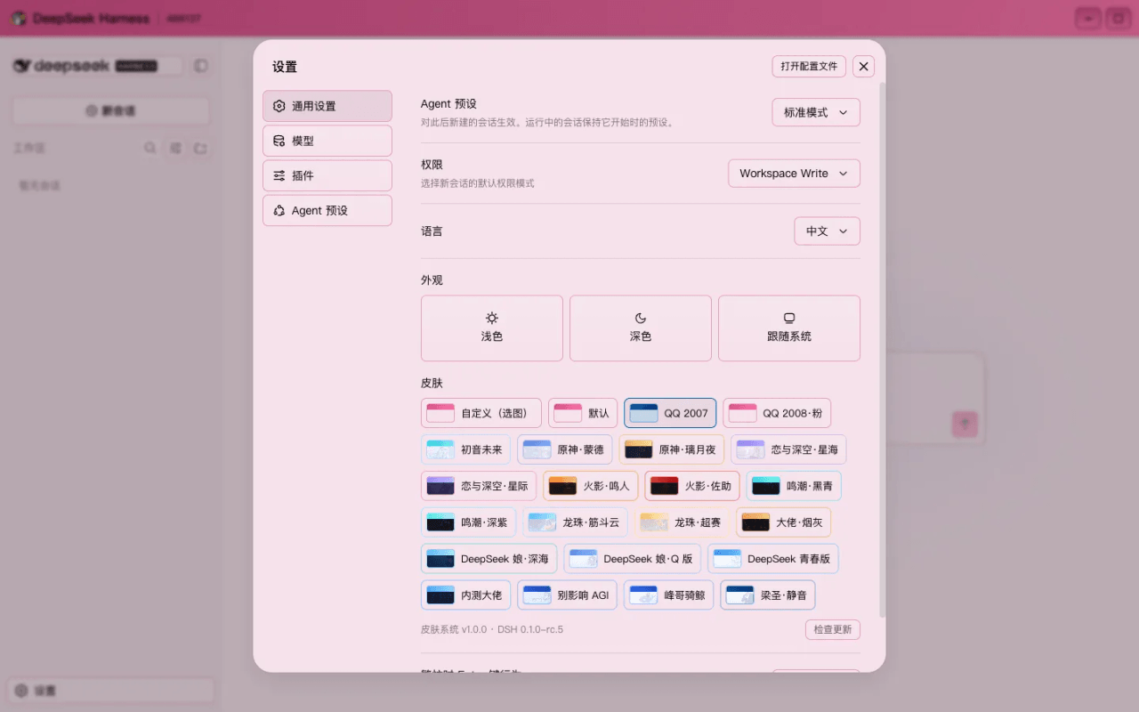Choose the 龙珠·筋斗云 skin chip
1139x712 pixels.
(x=575, y=522)
